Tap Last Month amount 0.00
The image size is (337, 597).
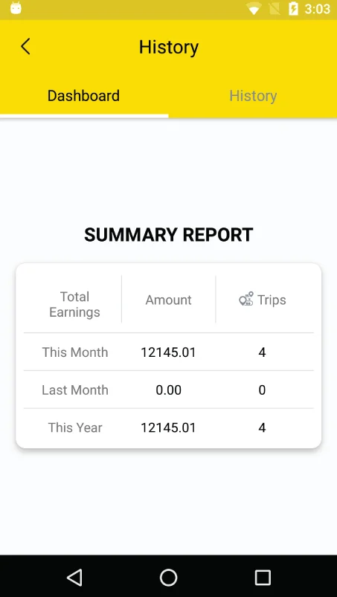168,390
